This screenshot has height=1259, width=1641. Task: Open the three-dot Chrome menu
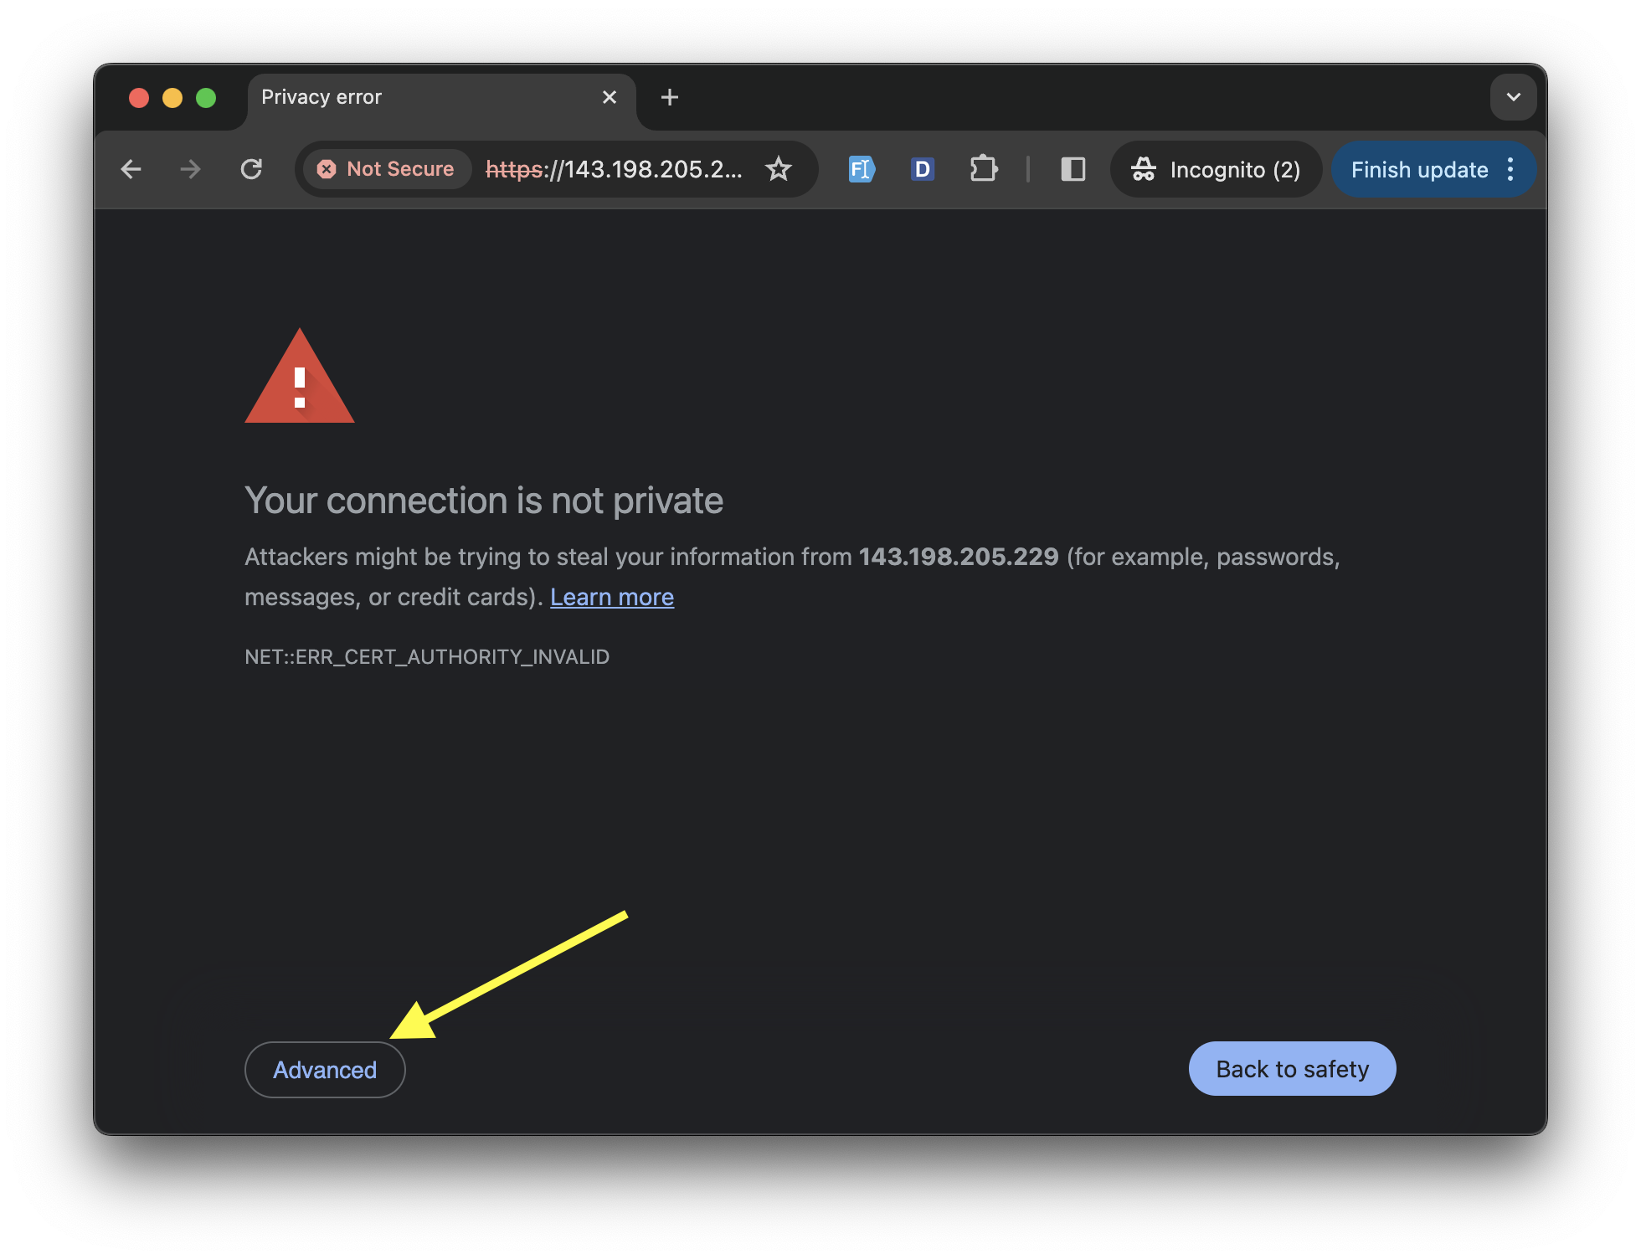click(1510, 170)
